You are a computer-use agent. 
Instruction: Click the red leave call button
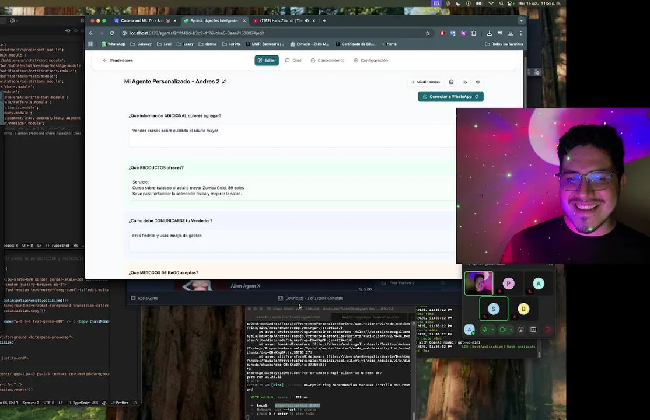(548, 330)
